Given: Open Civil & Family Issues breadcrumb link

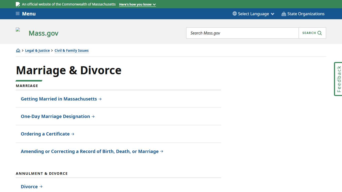Looking at the screenshot, I should point(72,50).
